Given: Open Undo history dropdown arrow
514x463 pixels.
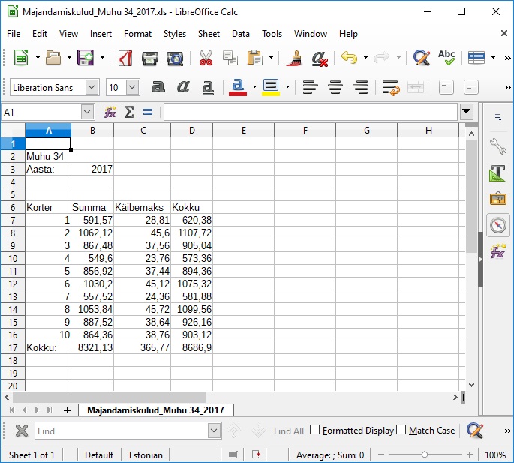Looking at the screenshot, I should point(365,58).
